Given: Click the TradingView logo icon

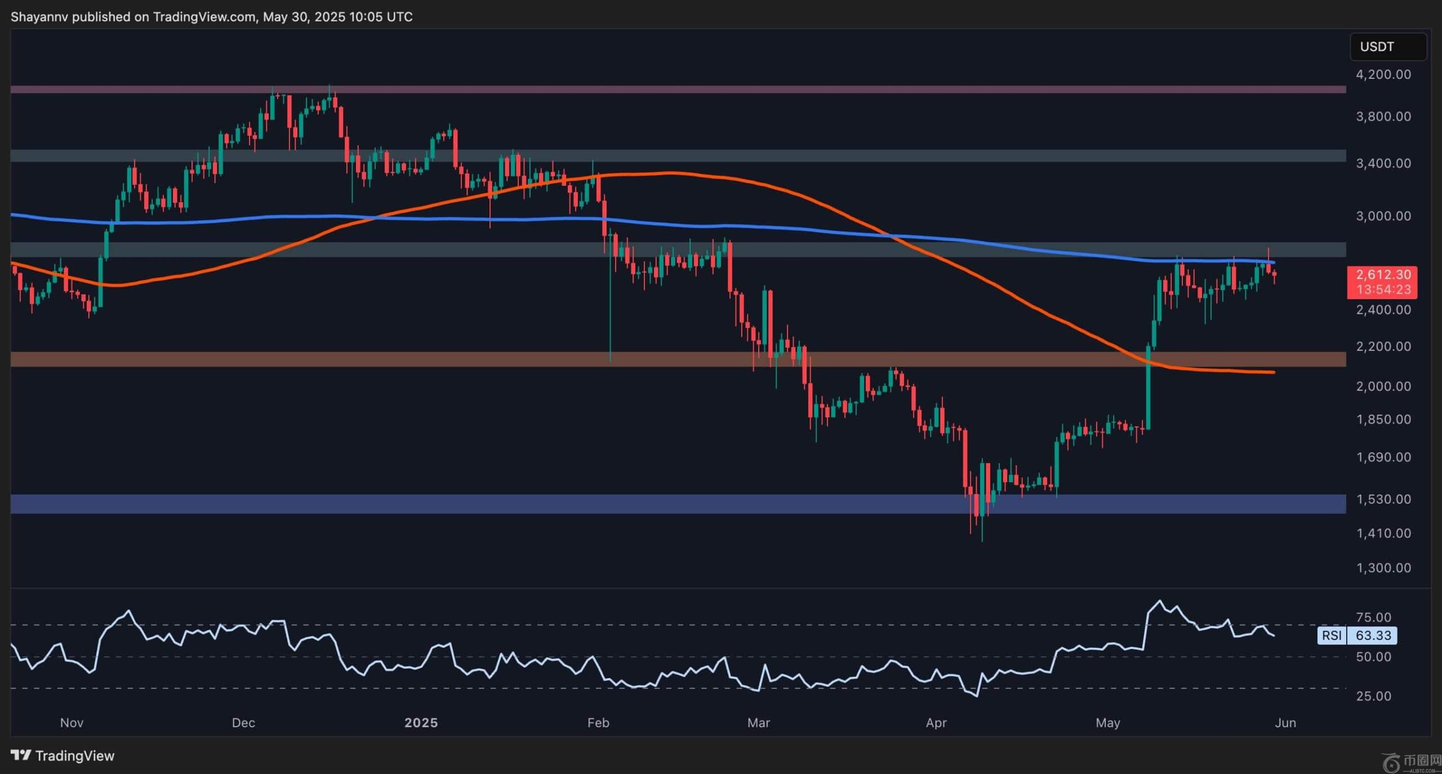Looking at the screenshot, I should pyautogui.click(x=21, y=755).
